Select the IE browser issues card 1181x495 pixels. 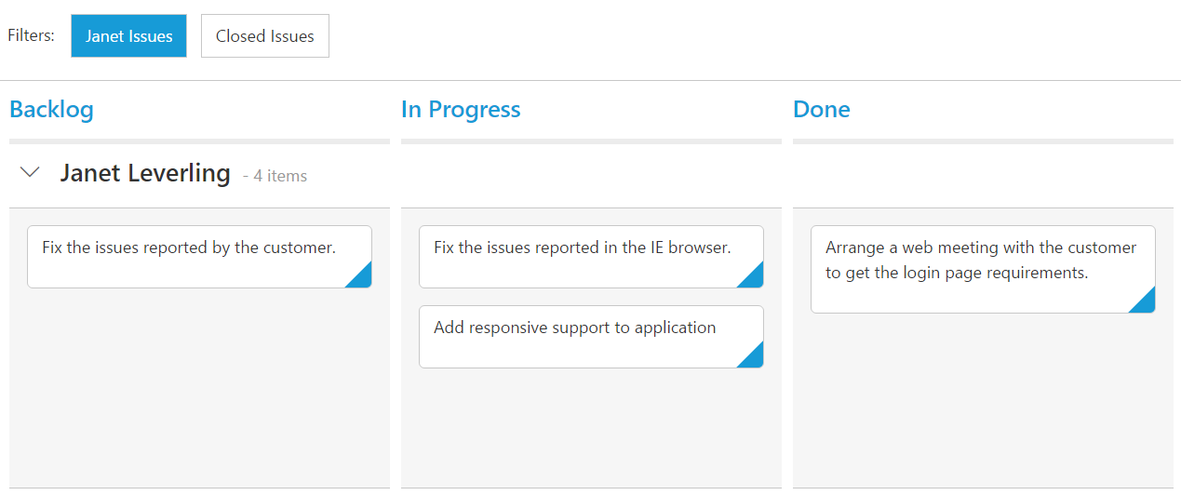[x=582, y=248]
